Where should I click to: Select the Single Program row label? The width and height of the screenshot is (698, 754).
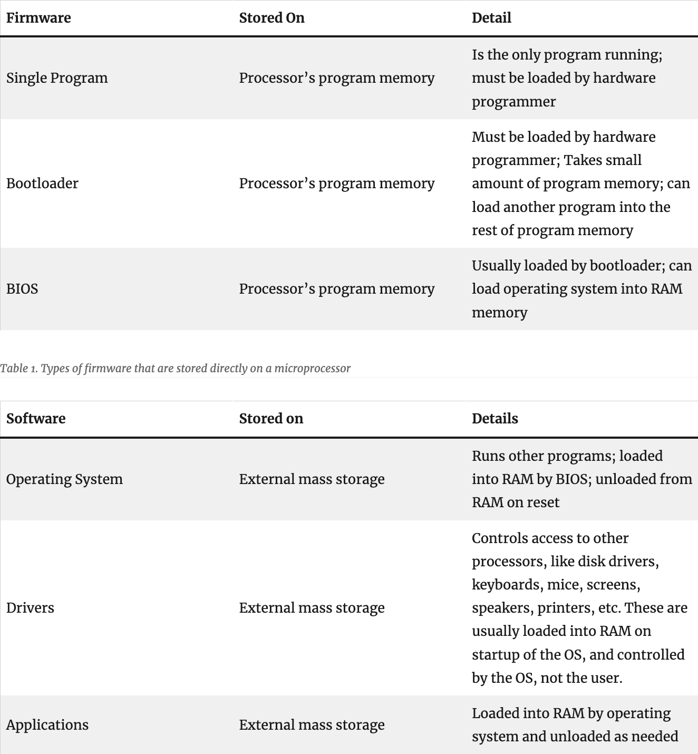click(x=57, y=78)
